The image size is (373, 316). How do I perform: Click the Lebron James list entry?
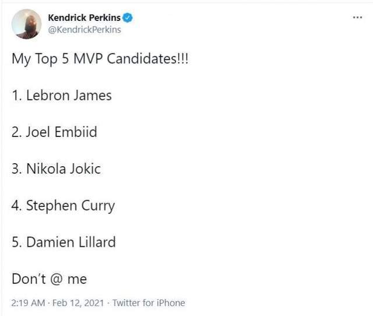[x=62, y=96]
